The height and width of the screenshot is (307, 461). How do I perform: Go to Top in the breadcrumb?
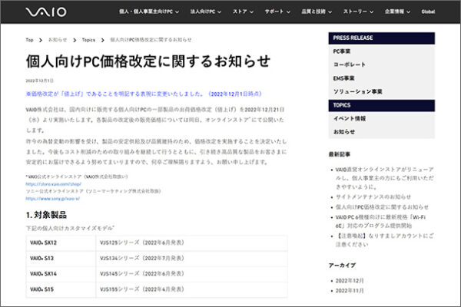pyautogui.click(x=29, y=40)
